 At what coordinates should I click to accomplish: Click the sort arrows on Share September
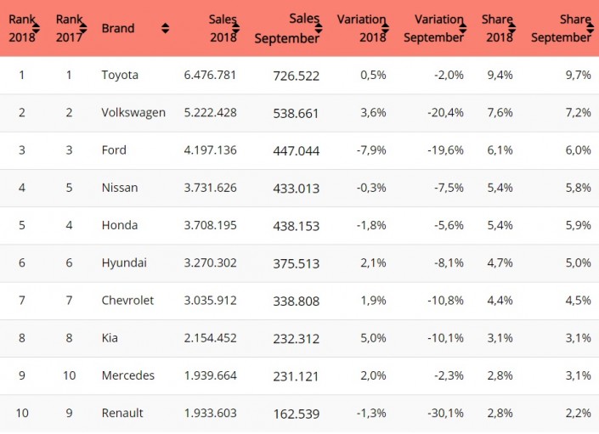pos(588,28)
